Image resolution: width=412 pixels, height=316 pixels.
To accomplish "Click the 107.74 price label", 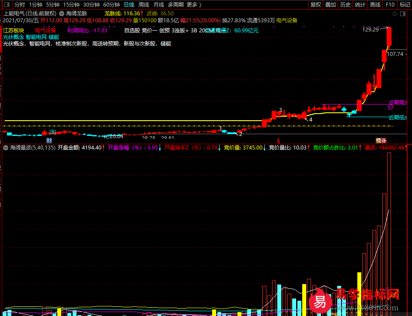I will pos(395,54).
